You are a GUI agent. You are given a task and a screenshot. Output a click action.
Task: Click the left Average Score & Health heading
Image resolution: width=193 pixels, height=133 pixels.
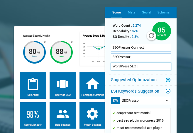pos(36,36)
